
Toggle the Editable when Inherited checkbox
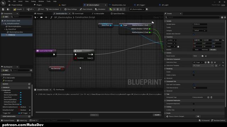tap(194, 34)
